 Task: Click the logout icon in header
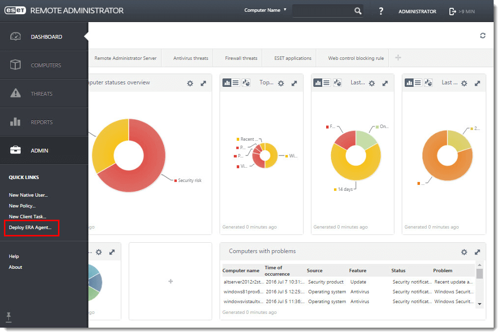(452, 11)
